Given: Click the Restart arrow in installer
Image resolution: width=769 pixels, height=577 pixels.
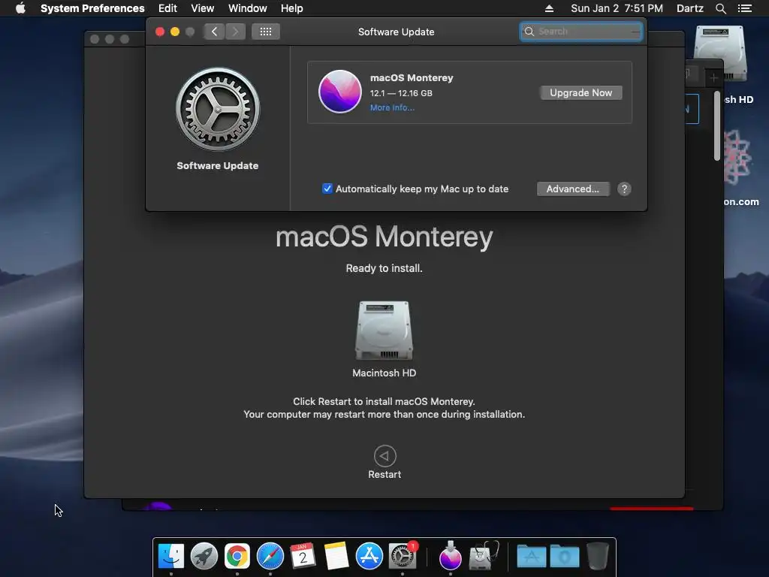Looking at the screenshot, I should coord(384,456).
